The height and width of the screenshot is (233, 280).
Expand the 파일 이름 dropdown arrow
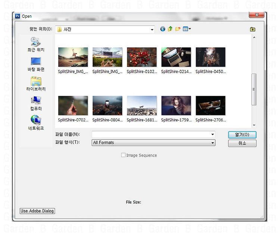212,134
